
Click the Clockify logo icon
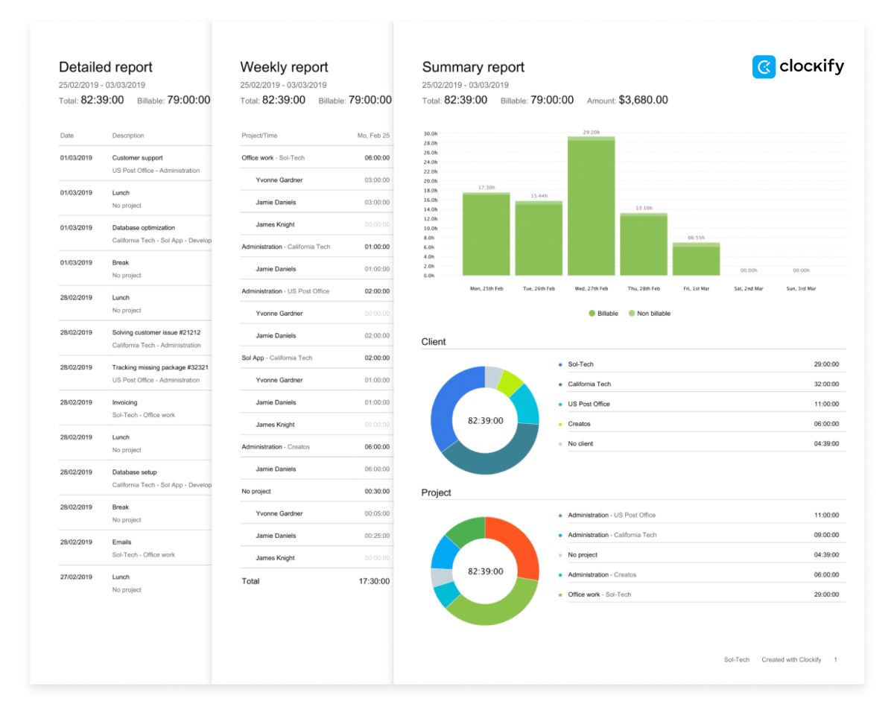pos(764,67)
